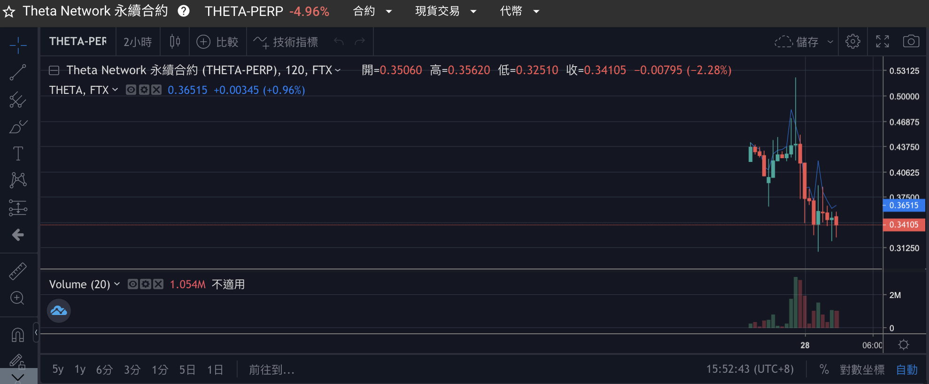Hide the THETA FTX comparison series

[131, 90]
